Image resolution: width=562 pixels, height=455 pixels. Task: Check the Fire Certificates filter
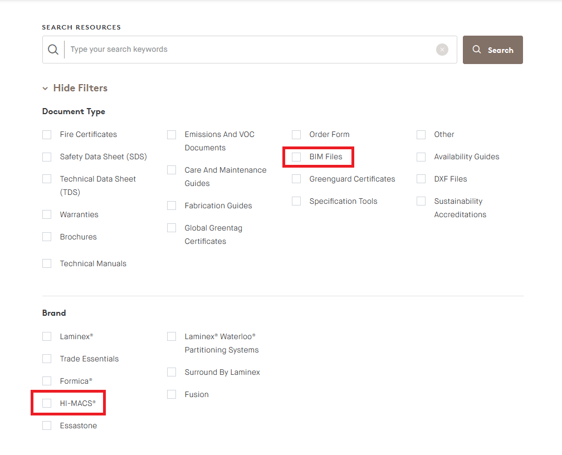pos(47,134)
